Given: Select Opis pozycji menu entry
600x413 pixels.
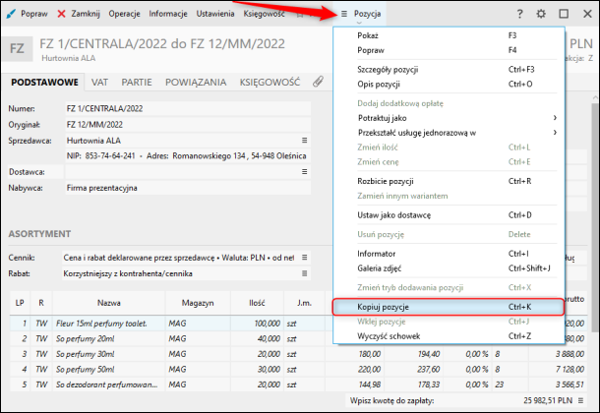Looking at the screenshot, I should click(x=449, y=85).
